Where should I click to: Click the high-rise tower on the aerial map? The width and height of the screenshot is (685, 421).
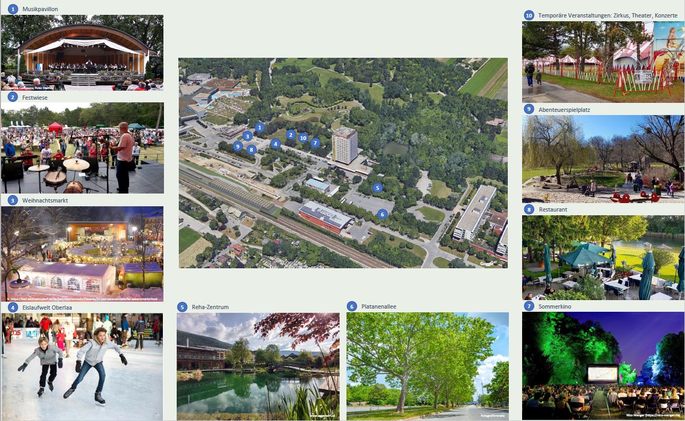(x=345, y=145)
